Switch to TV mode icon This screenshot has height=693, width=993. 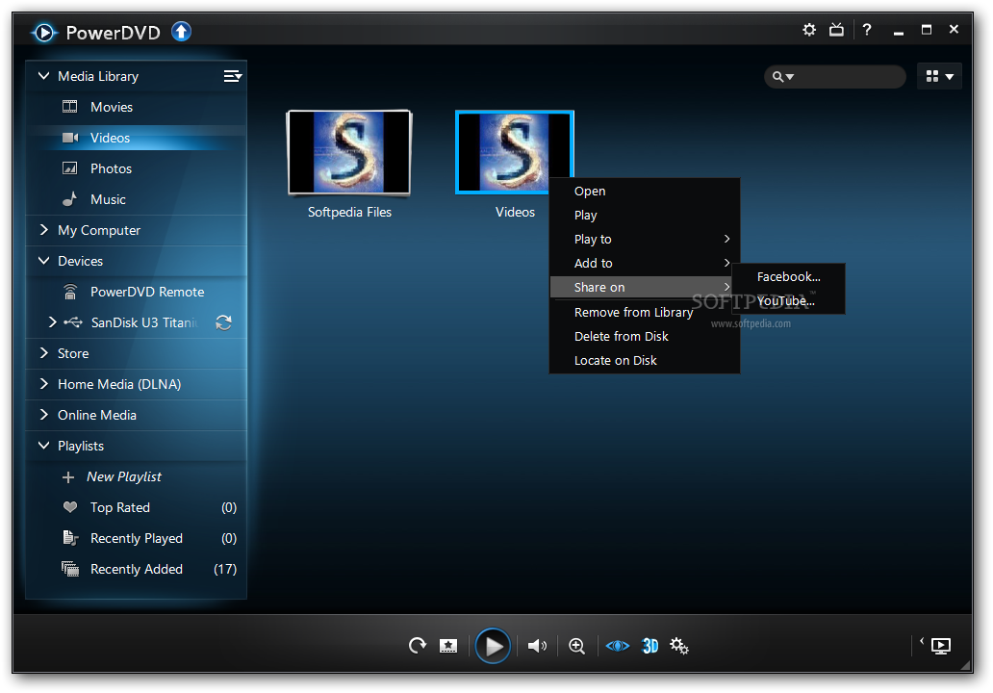[x=836, y=30]
